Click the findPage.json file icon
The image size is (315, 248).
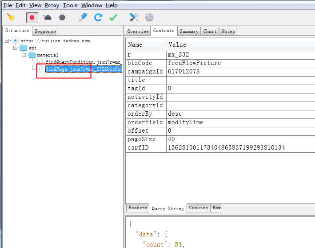point(40,69)
